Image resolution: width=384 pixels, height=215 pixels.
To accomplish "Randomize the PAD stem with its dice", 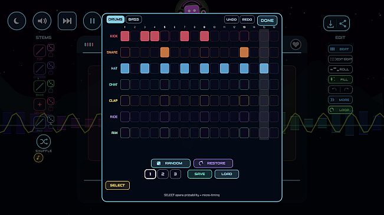I will tap(51, 119).
